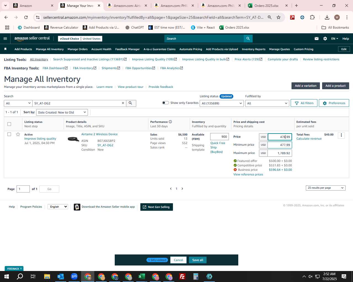Open Chrome tab search chevron

pyautogui.click(x=5, y=6)
